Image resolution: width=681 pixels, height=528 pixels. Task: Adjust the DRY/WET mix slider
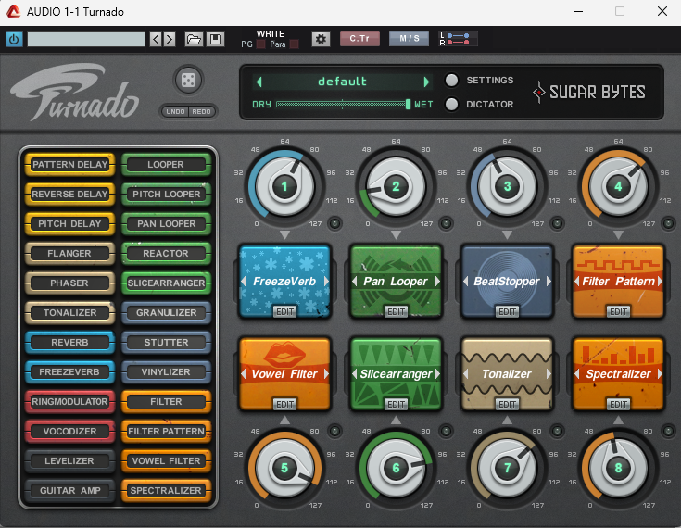[343, 104]
